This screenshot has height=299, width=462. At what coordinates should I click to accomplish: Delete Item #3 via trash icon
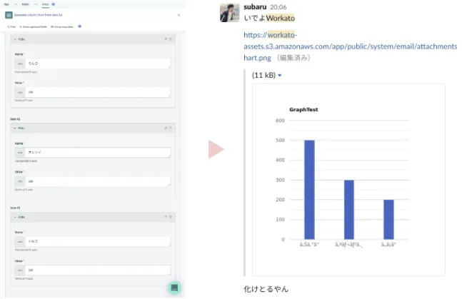click(171, 217)
